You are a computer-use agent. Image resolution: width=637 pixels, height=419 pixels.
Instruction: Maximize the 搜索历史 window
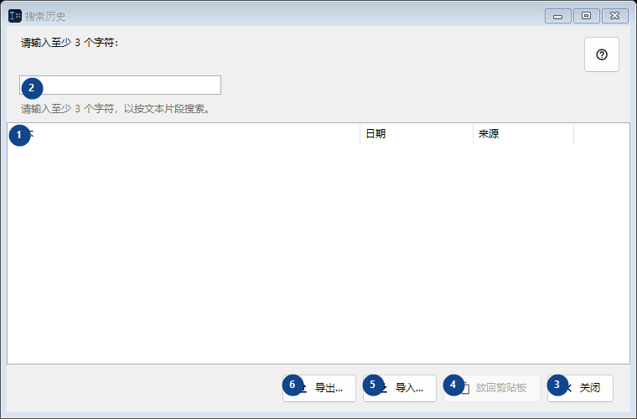(x=586, y=16)
